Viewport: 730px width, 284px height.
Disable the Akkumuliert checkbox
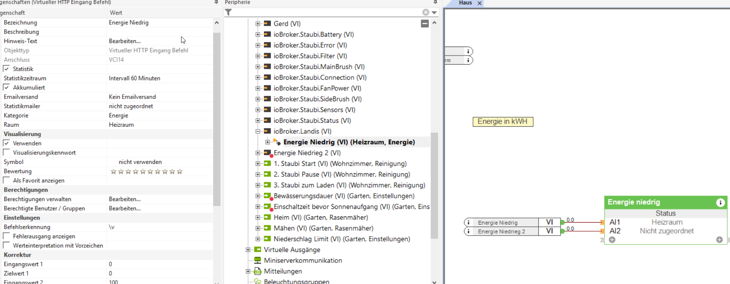(x=7, y=88)
